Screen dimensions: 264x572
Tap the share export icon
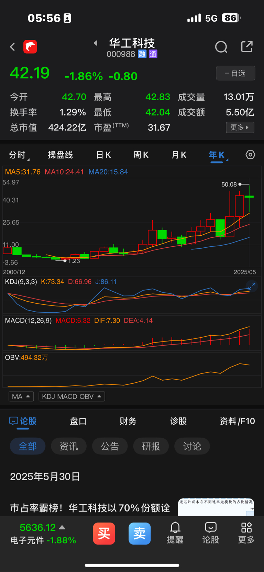coord(247,46)
